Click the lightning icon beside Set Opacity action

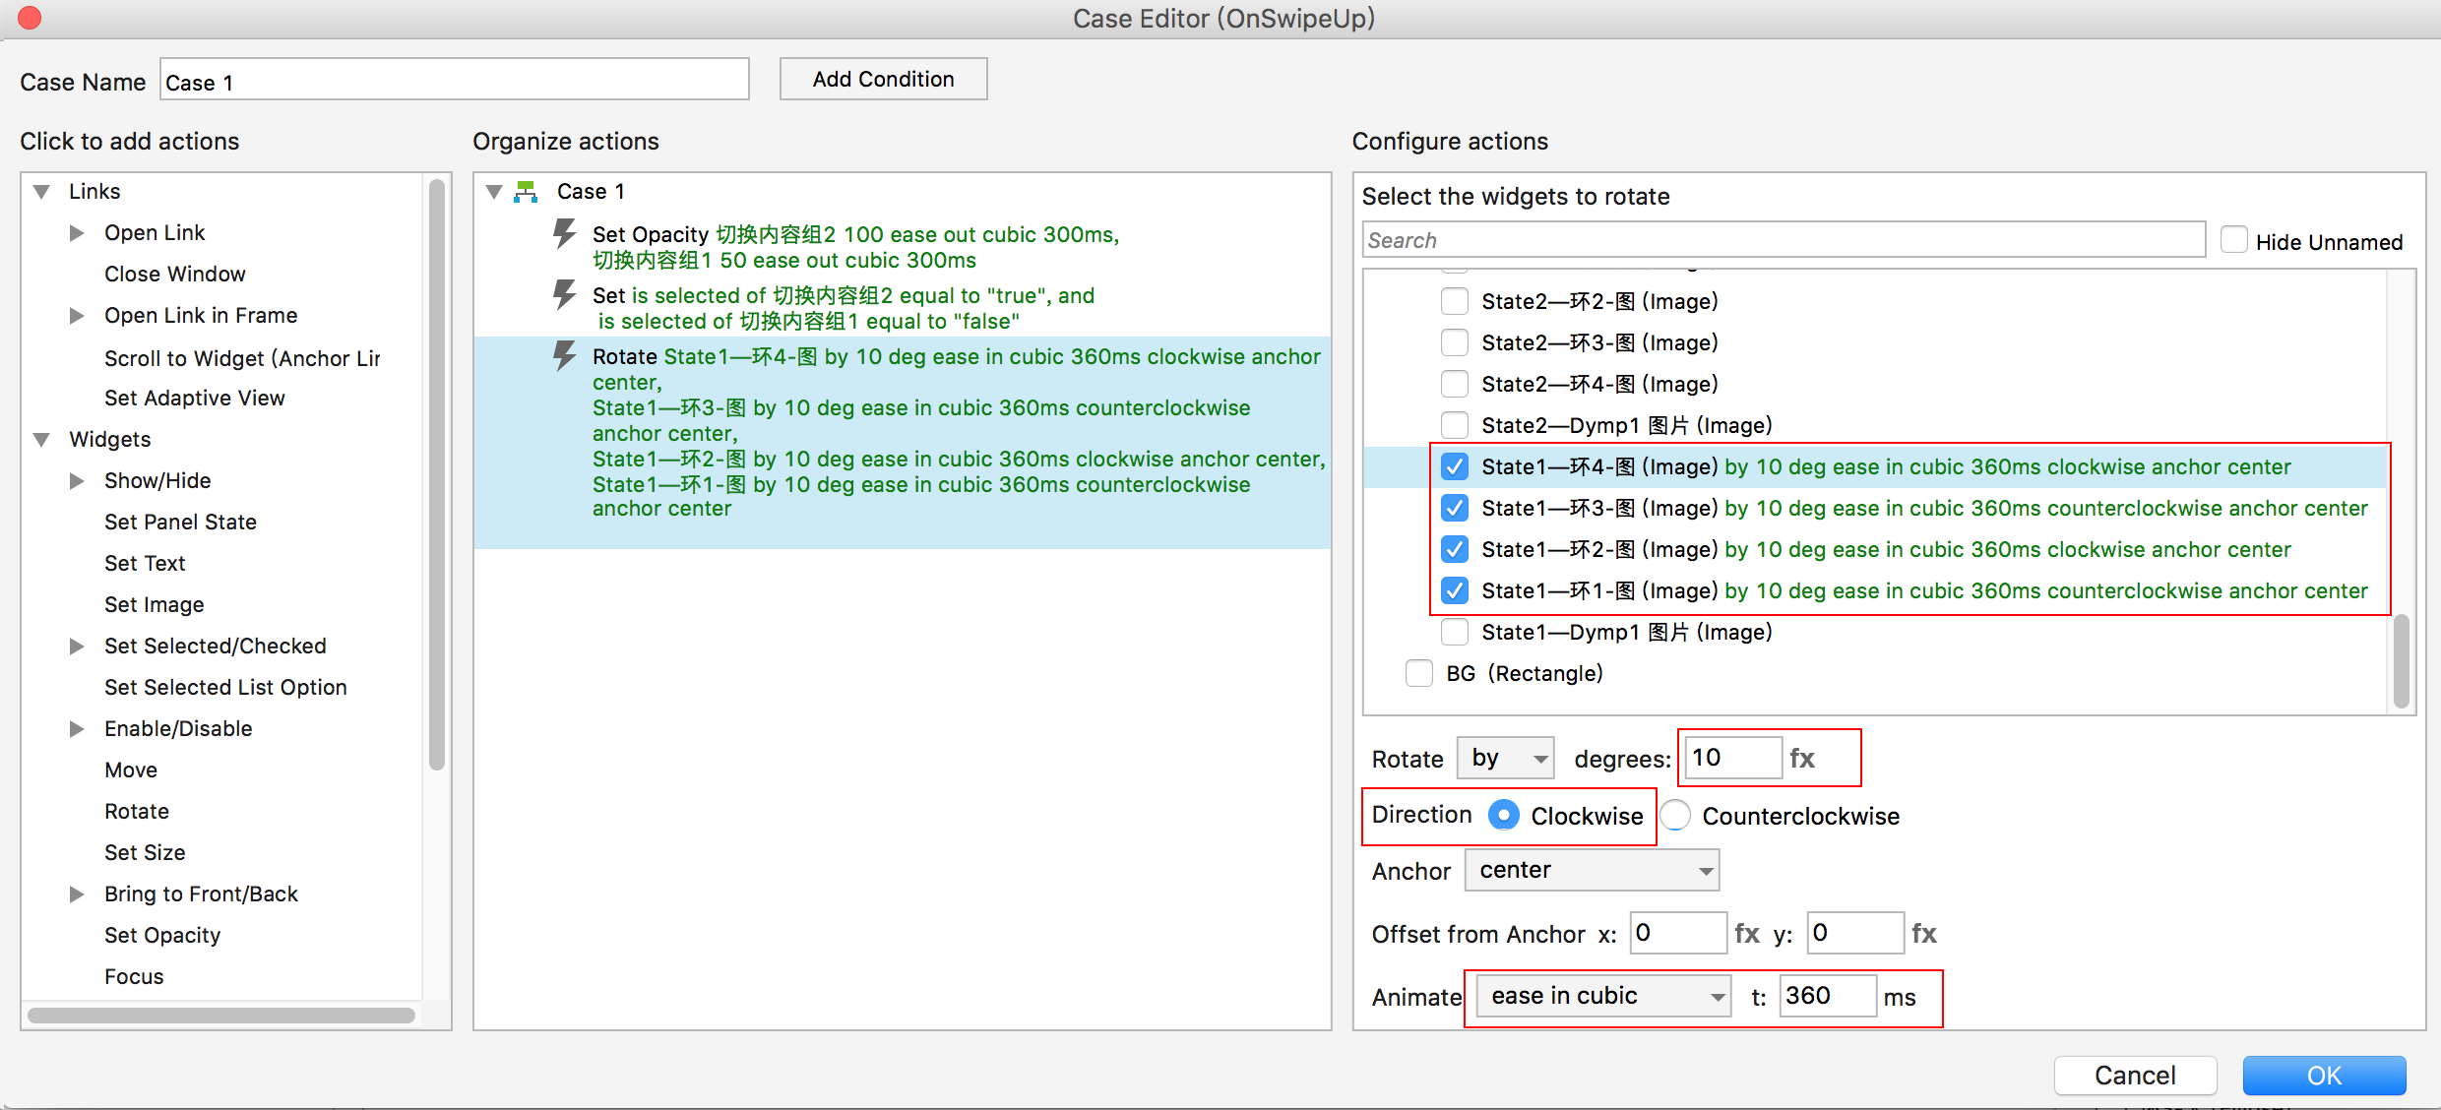564,234
